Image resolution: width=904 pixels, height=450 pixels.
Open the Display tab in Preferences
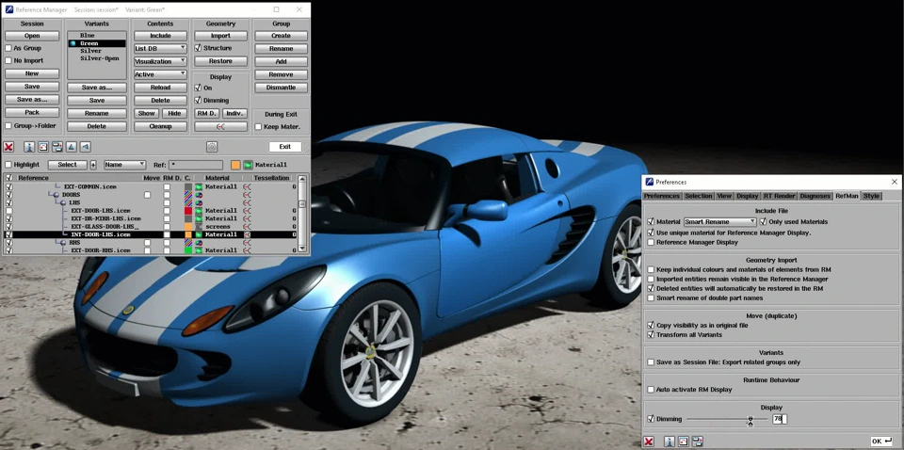click(748, 196)
